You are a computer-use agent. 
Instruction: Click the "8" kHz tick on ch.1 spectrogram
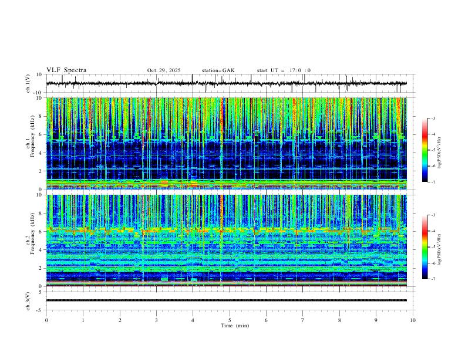41,116
